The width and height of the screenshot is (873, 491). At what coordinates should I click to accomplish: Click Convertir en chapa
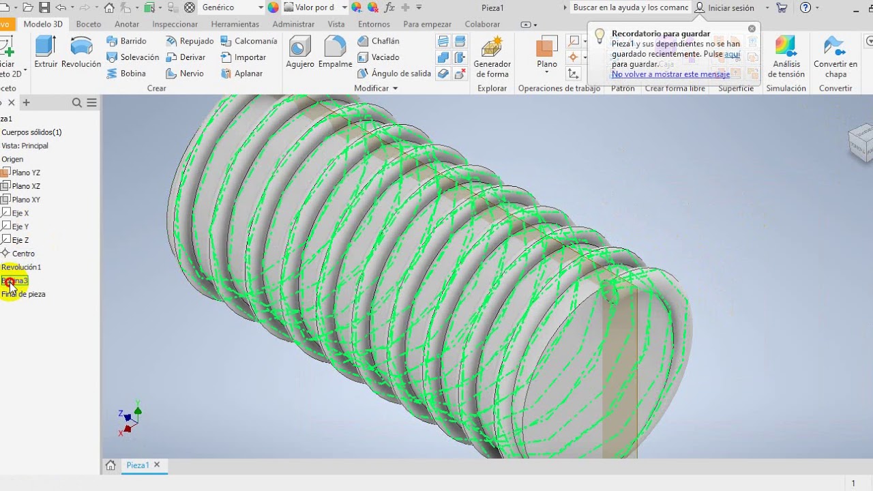[835, 57]
